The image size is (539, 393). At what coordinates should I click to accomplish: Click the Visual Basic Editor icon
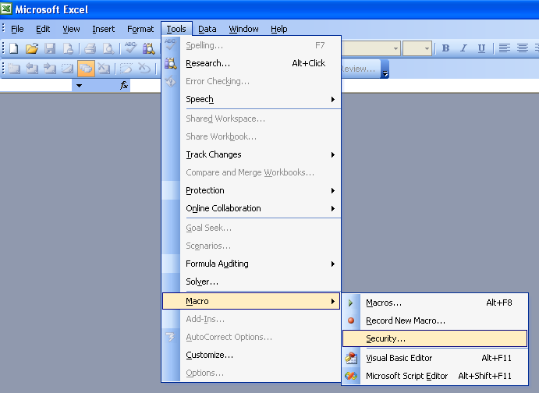[x=351, y=358]
